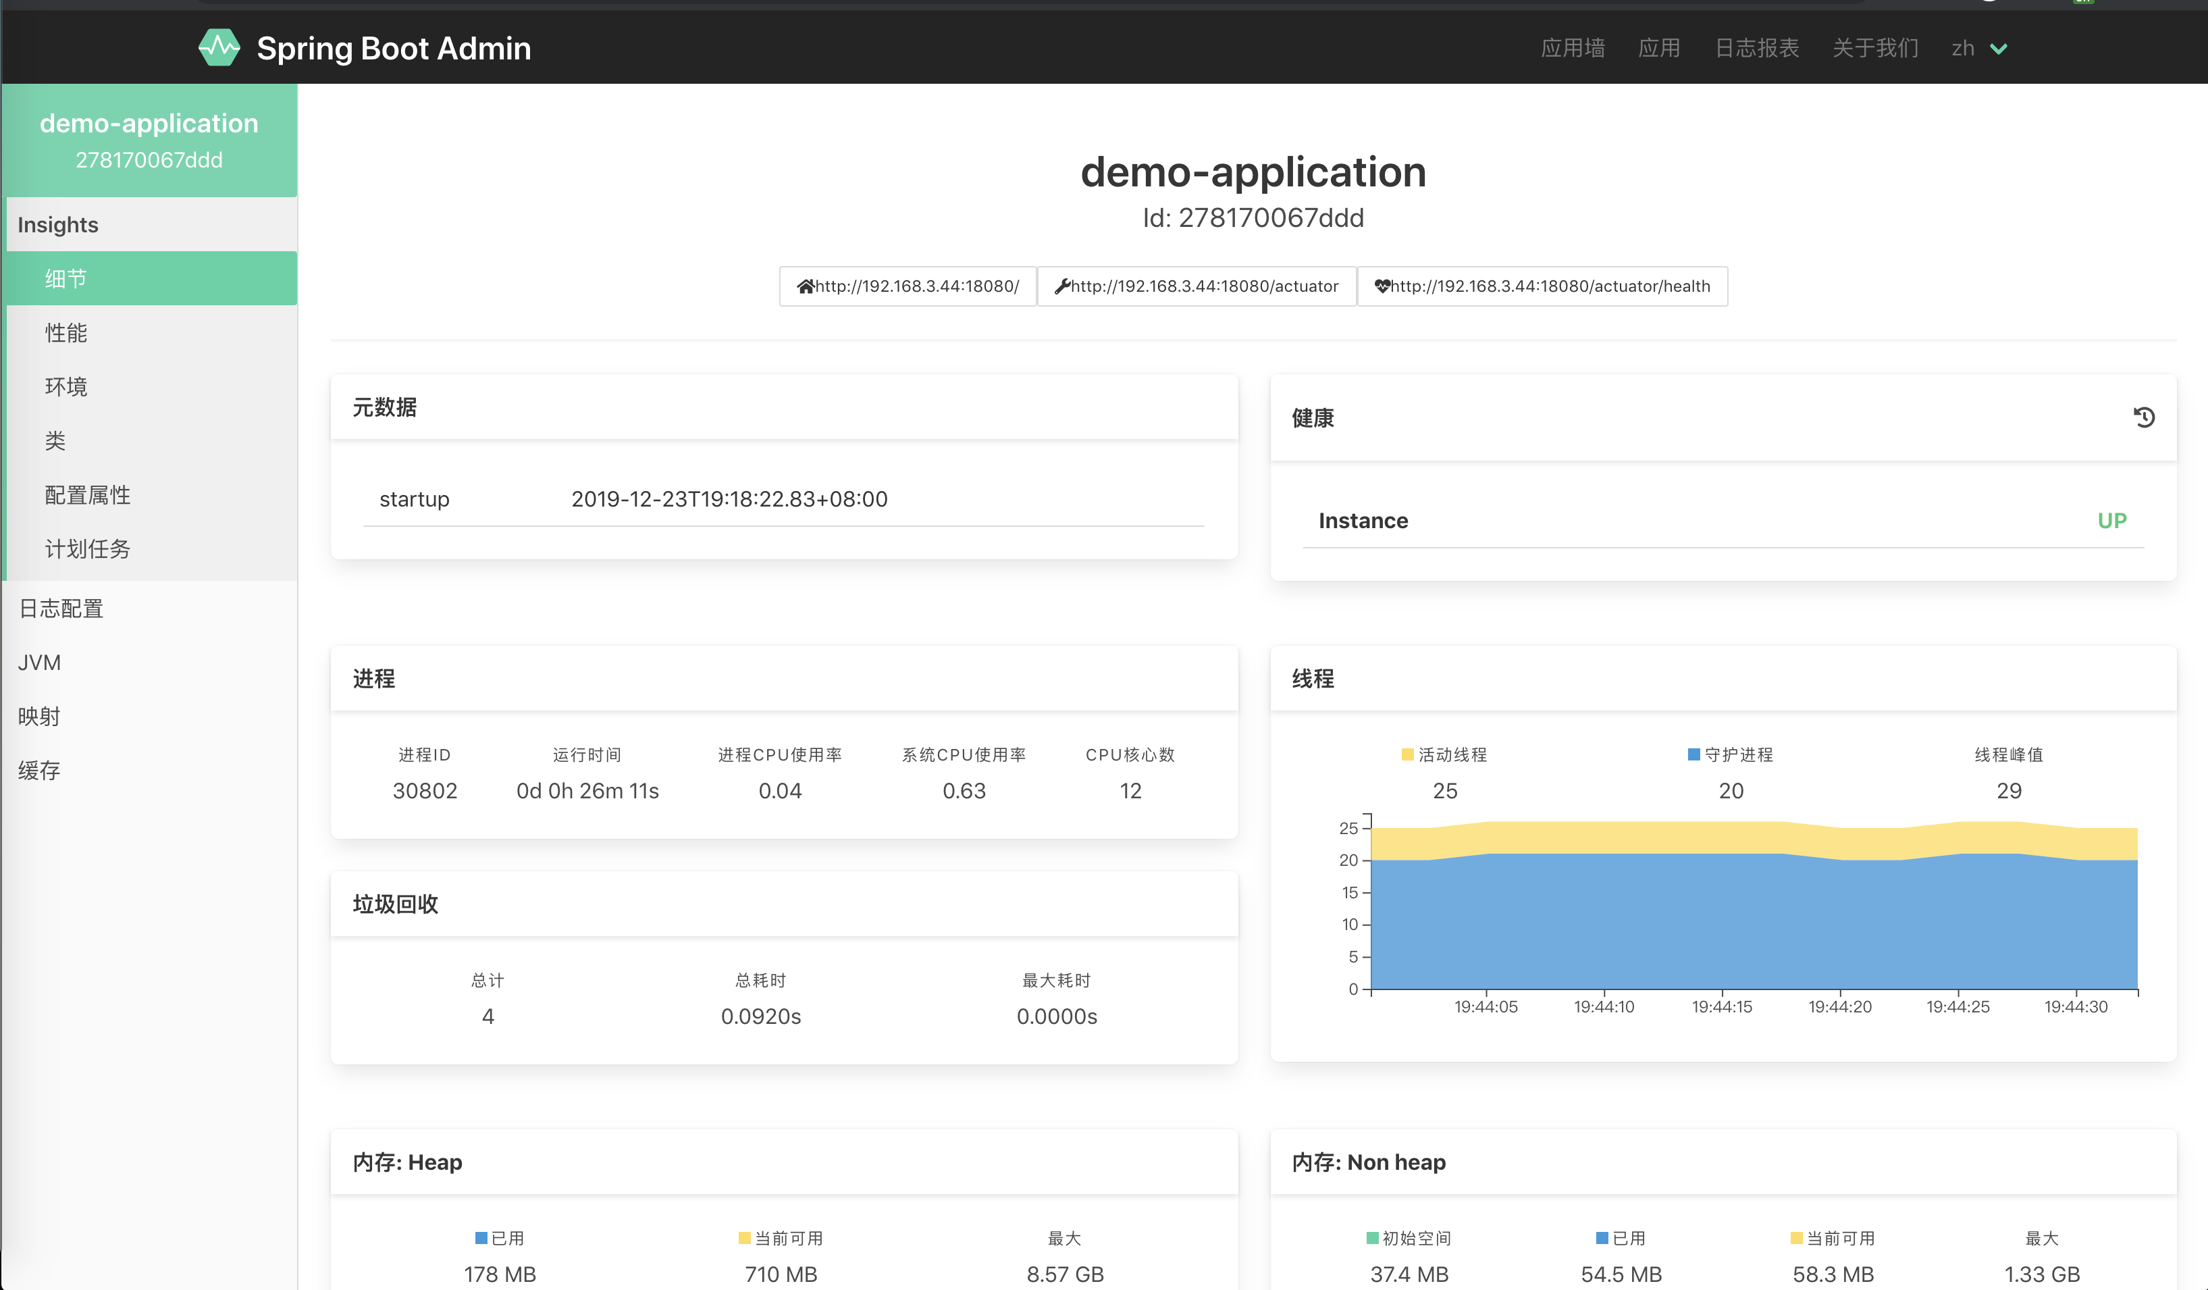Click the green 初始空间 legend square

[x=1372, y=1238]
